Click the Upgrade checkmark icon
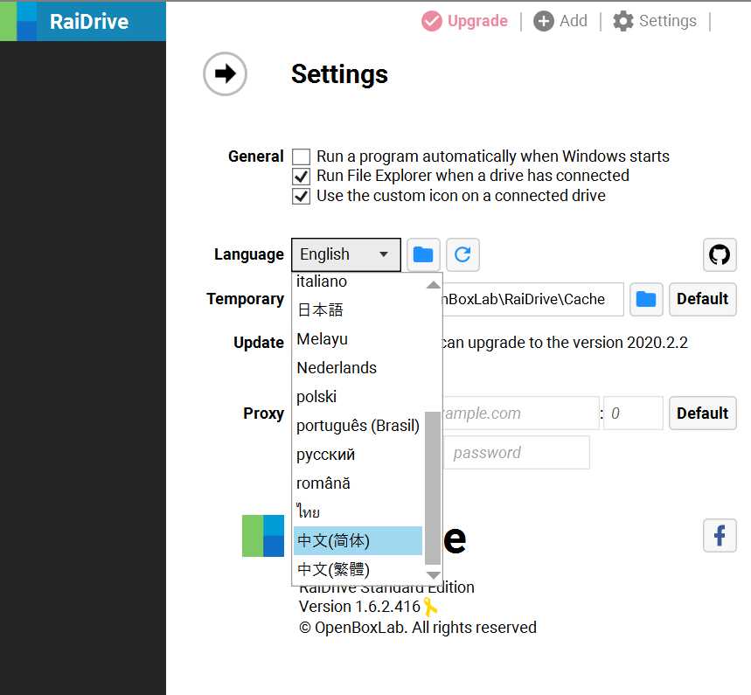 click(432, 21)
